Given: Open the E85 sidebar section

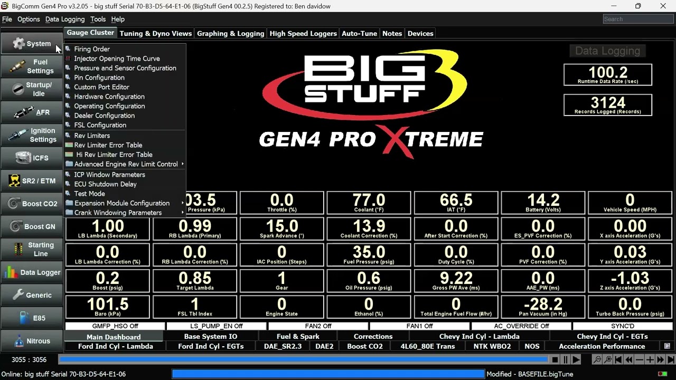Looking at the screenshot, I should (x=32, y=318).
